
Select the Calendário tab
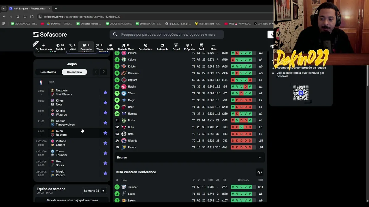click(74, 72)
